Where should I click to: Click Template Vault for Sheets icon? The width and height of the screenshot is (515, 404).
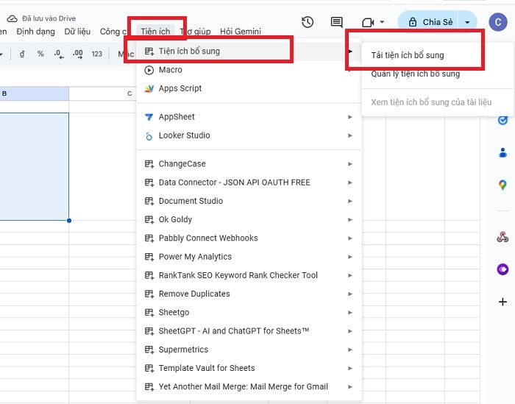[x=149, y=368]
